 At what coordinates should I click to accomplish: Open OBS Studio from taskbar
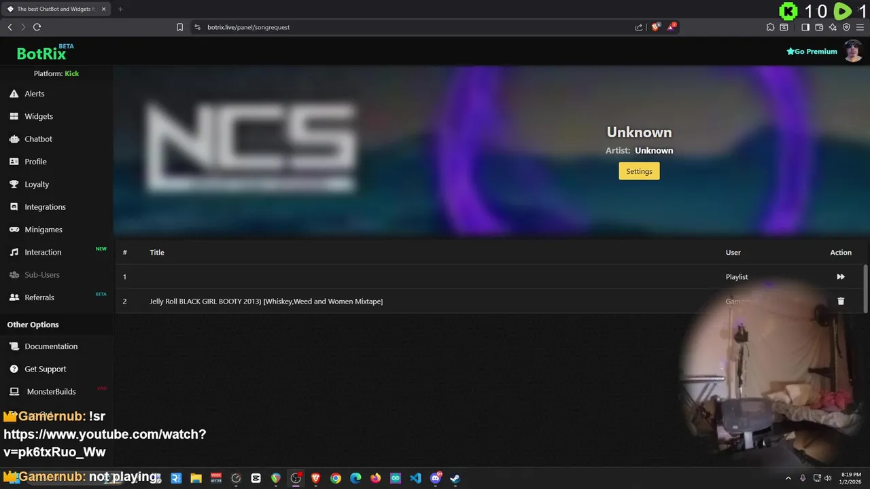click(296, 478)
